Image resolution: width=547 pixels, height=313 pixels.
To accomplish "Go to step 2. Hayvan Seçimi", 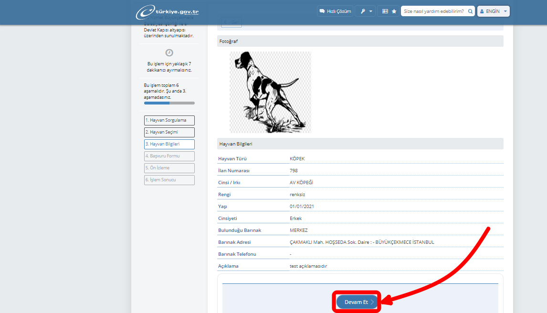I will [x=169, y=132].
